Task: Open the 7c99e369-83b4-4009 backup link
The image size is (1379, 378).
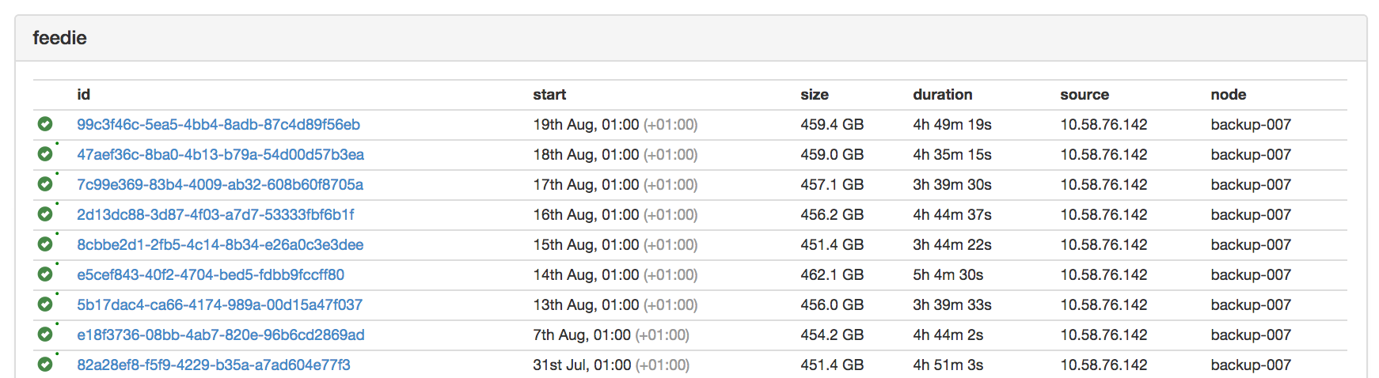Action: [220, 184]
